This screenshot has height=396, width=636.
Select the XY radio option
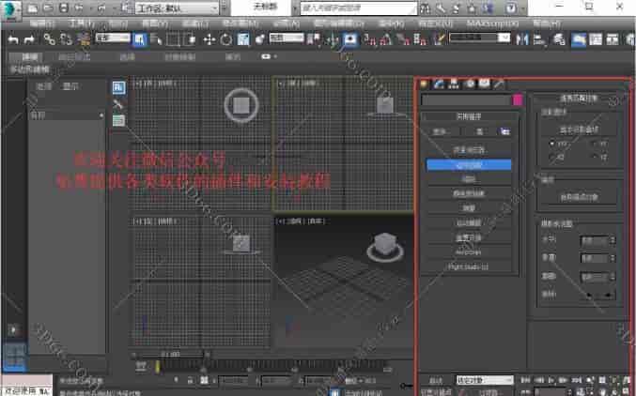pyautogui.click(x=551, y=144)
